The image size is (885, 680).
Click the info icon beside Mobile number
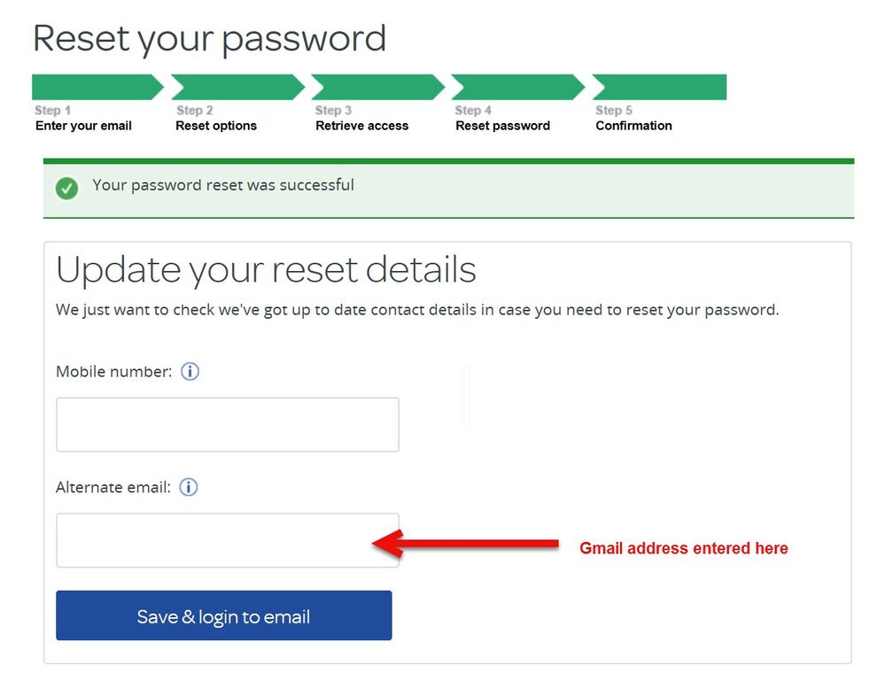click(x=190, y=372)
